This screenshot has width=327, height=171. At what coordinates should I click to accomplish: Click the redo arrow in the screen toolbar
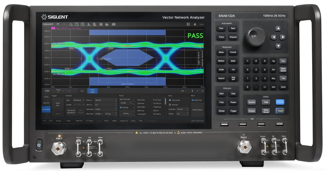point(64,24)
